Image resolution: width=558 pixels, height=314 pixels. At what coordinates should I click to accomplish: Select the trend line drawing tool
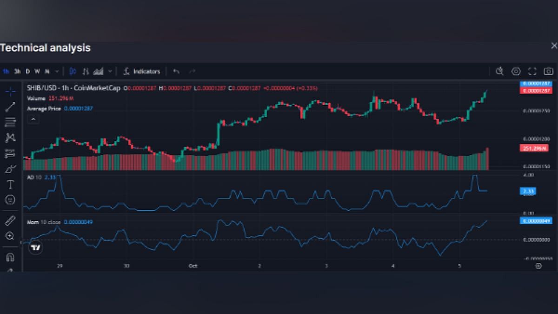coord(10,107)
